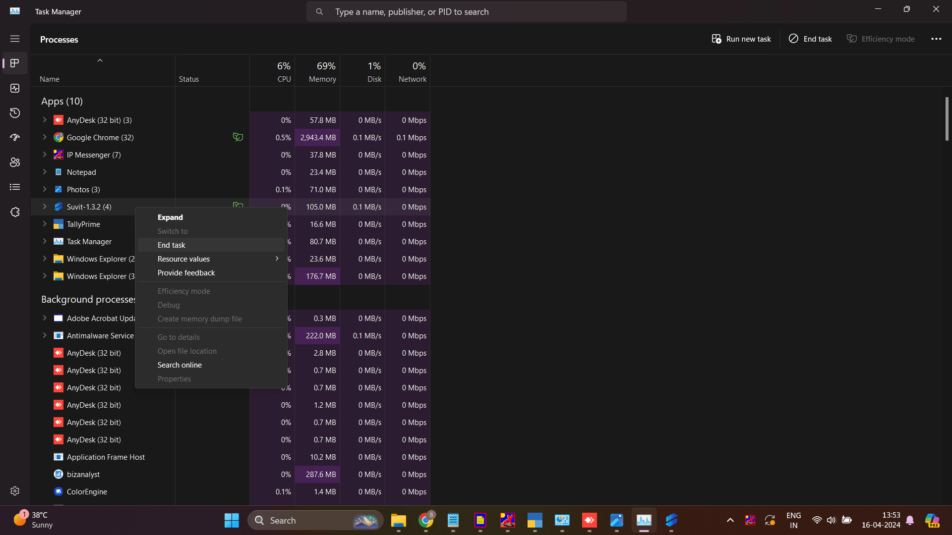Click the vertical scrollbar of process list
This screenshot has height=535, width=952.
tap(947, 119)
